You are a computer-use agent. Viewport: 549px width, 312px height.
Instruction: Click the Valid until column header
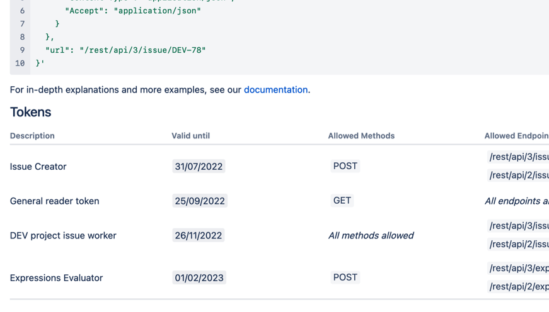coord(190,136)
